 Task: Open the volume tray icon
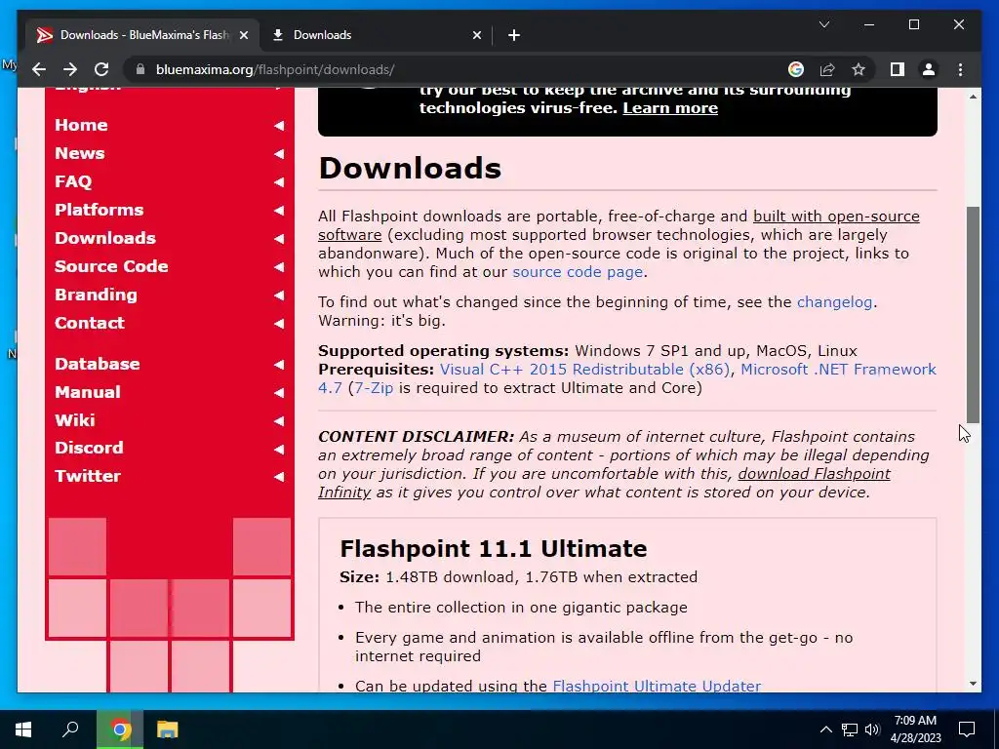[x=872, y=729]
